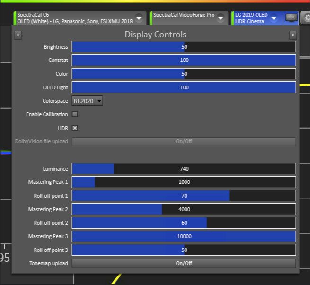The image size is (310, 285).
Task: Click the right arrow in Display Controls header
Action: tap(293, 35)
